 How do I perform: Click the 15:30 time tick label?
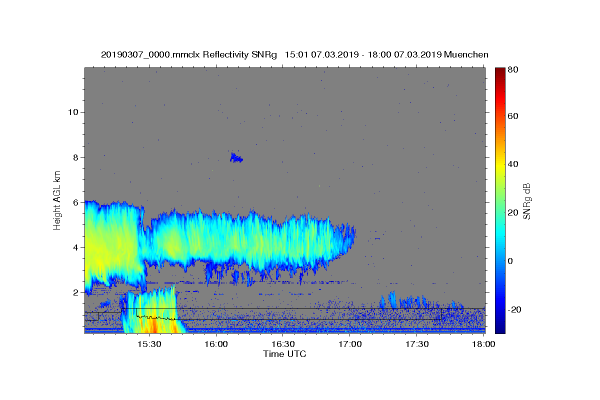[x=149, y=344]
